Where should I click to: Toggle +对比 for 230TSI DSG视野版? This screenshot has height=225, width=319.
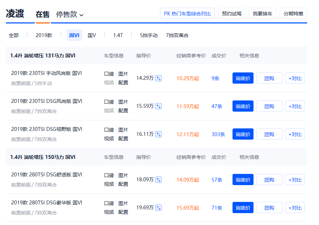point(294,134)
